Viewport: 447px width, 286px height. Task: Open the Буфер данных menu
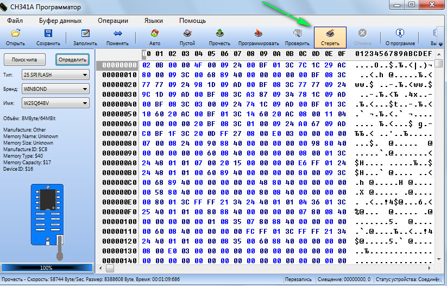[60, 21]
